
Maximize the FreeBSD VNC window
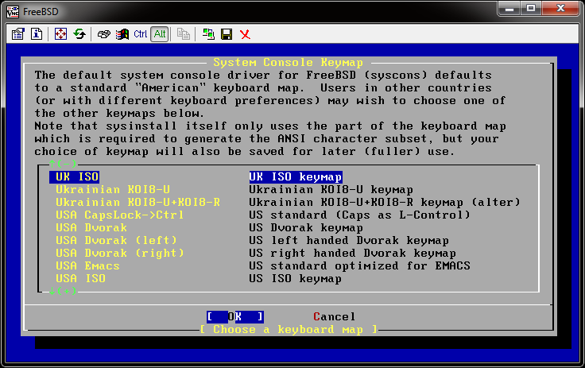(x=531, y=8)
